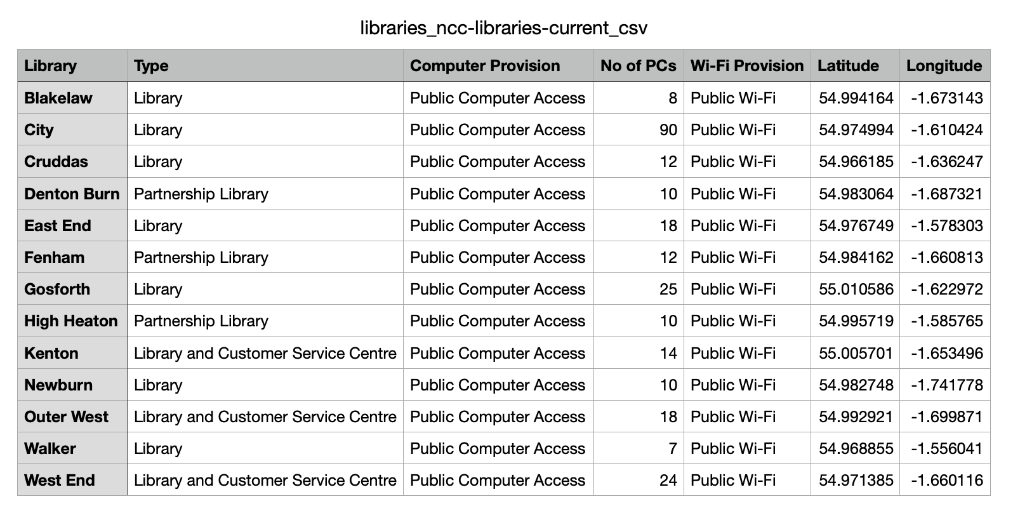
Task: Click High Heaton's longitude -1.585765
Action: click(x=944, y=321)
